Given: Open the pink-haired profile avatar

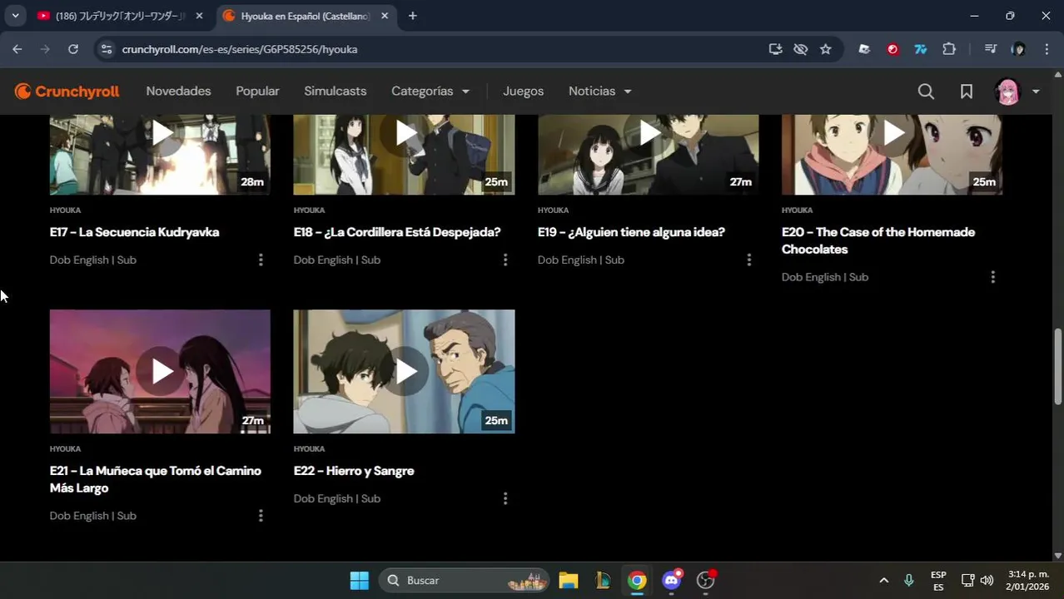Looking at the screenshot, I should 1007,92.
